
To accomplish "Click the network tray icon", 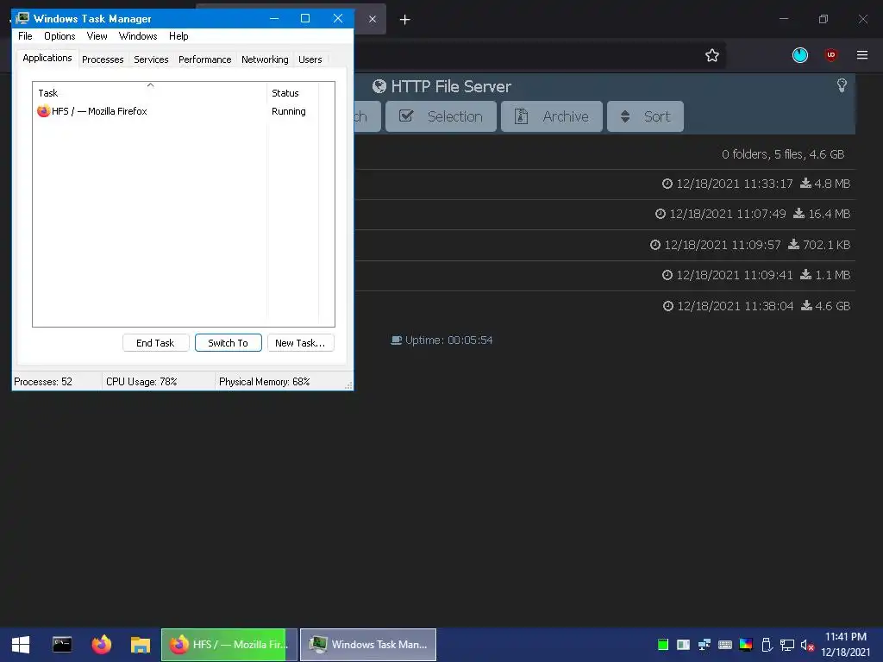I will (786, 645).
